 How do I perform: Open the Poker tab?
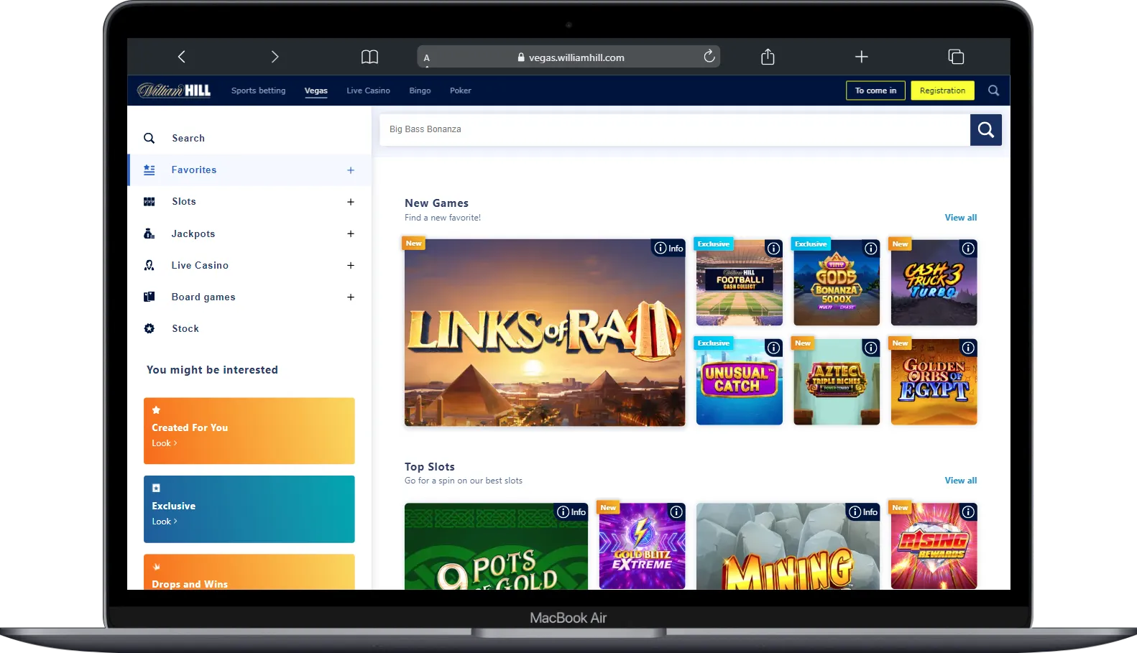click(x=461, y=91)
